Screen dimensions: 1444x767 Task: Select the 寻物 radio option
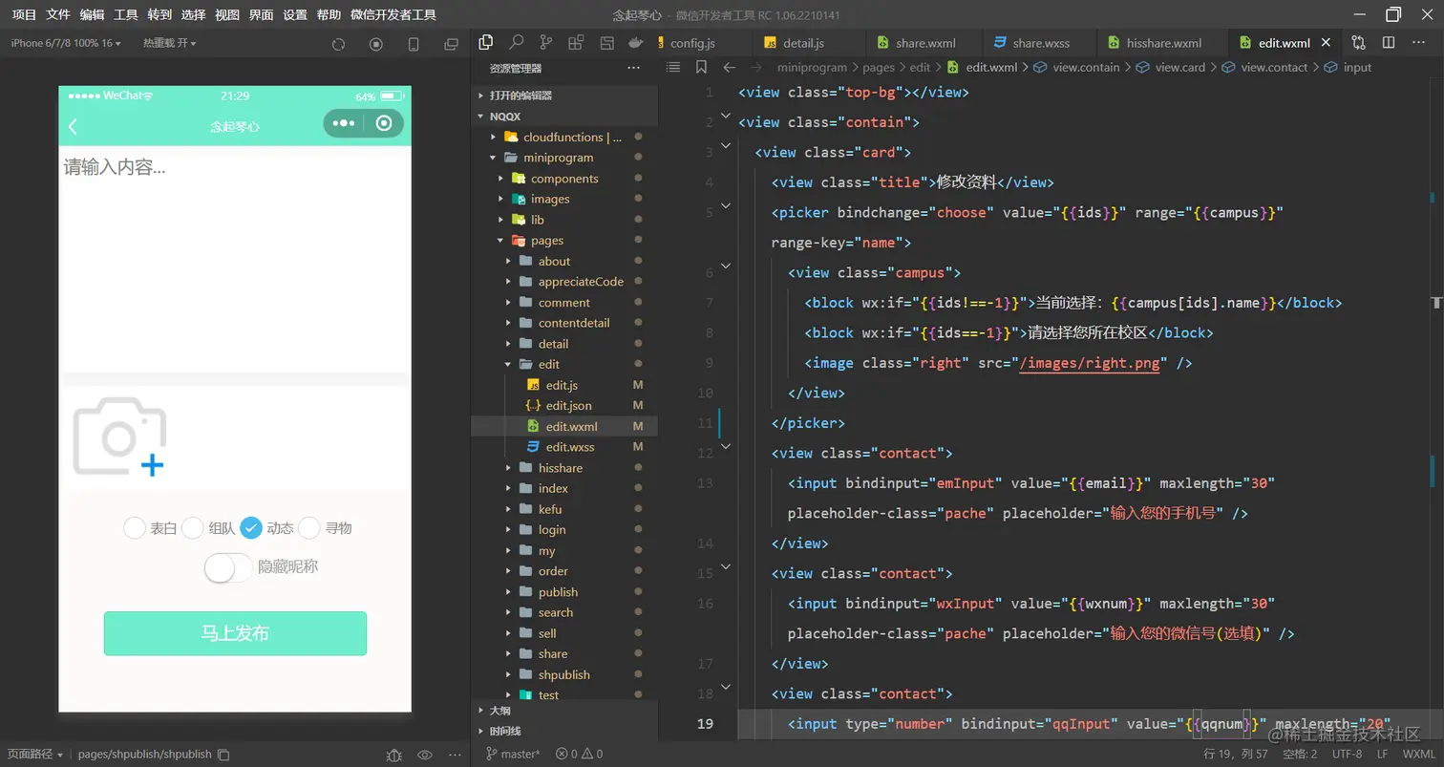[x=308, y=527]
